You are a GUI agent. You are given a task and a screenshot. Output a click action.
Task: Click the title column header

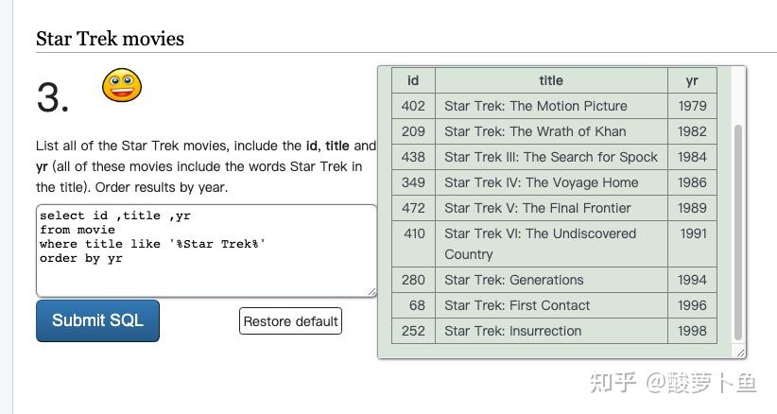click(x=551, y=80)
